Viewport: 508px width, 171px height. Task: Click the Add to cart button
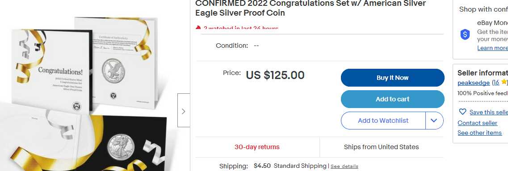(x=392, y=99)
